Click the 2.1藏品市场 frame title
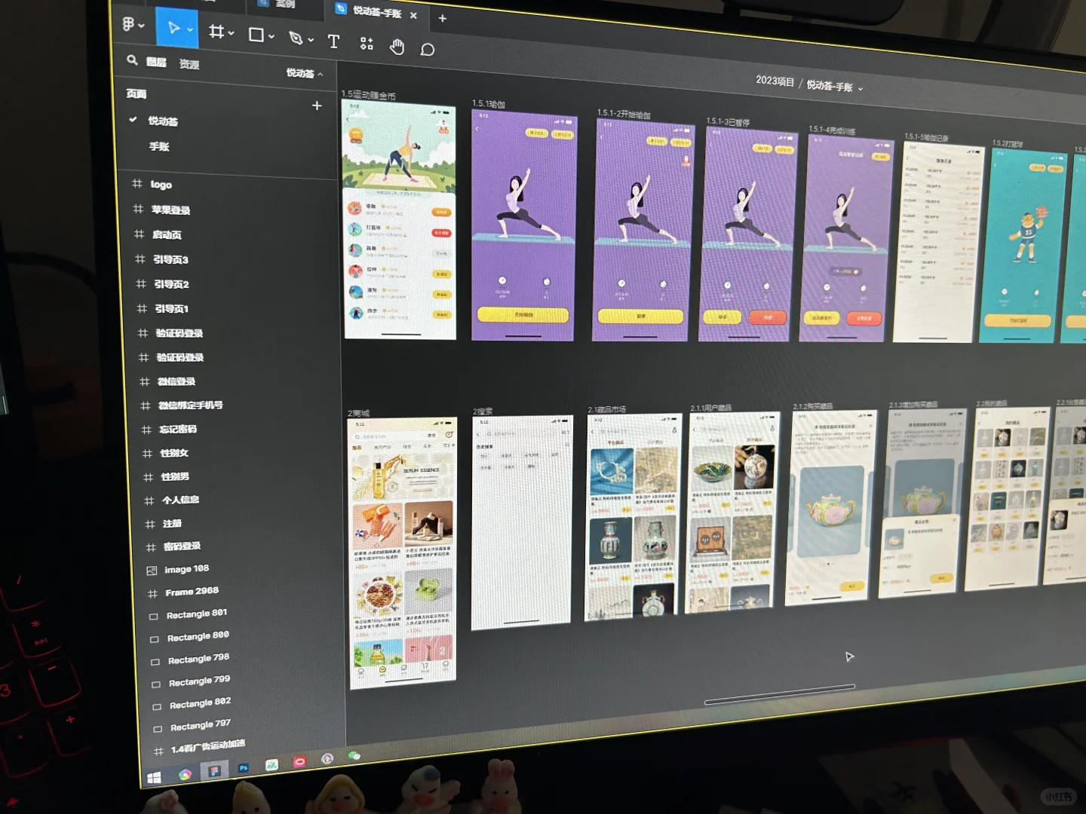Image resolution: width=1086 pixels, height=814 pixels. (607, 409)
